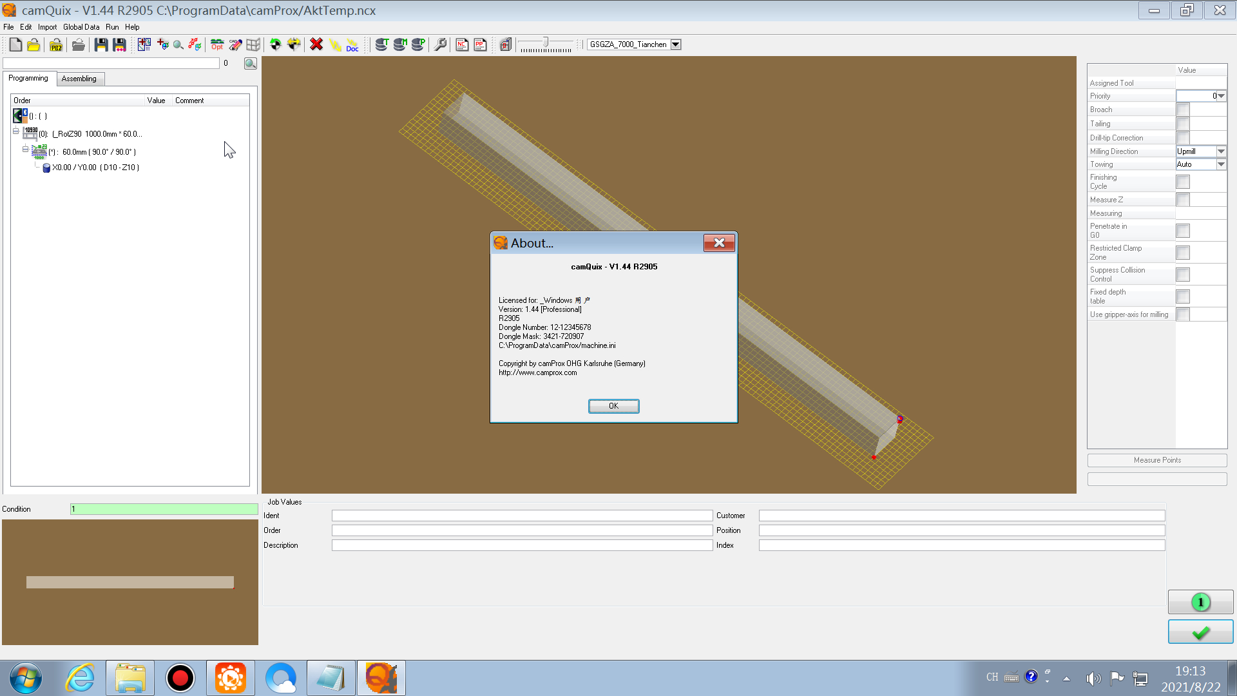This screenshot has width=1237, height=696.
Task: Toggle the Restricted Clamp Zone checkbox
Action: click(x=1183, y=253)
